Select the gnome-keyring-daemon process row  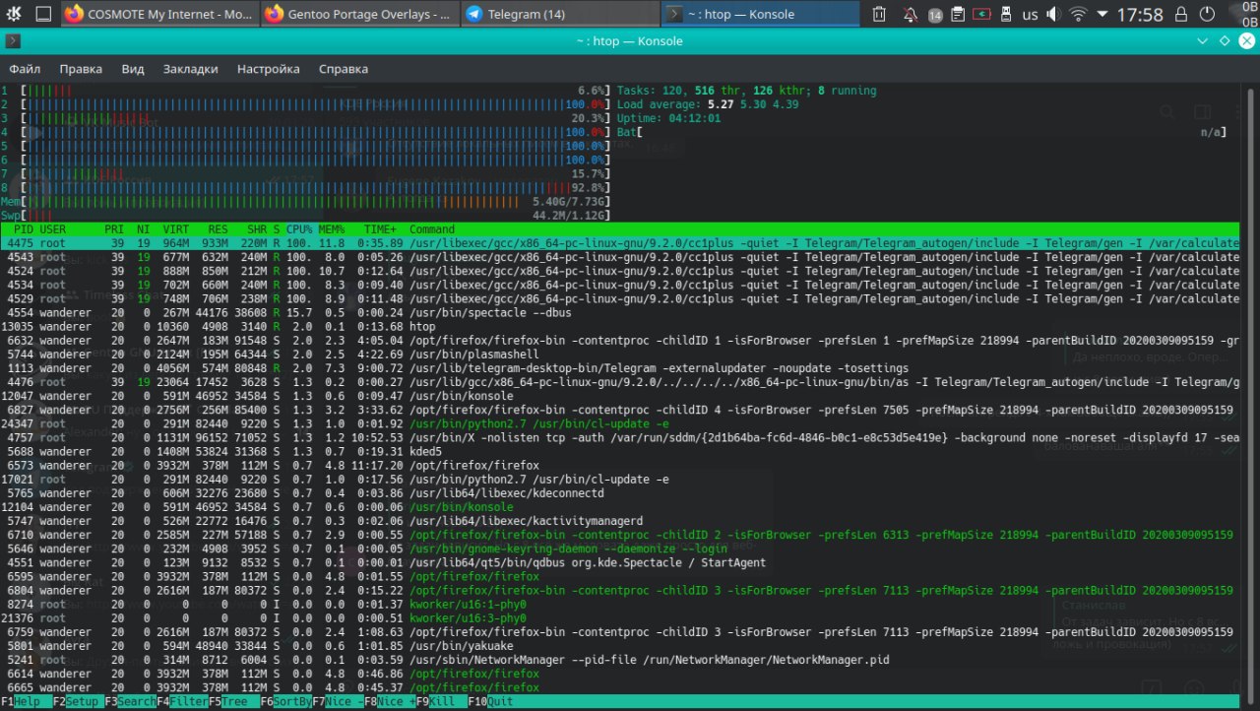click(620, 549)
